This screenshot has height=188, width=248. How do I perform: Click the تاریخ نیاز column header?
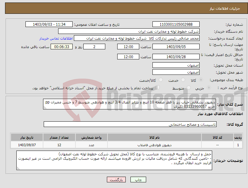click(x=27, y=137)
